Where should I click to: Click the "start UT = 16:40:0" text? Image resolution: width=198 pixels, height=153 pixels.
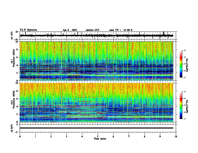click(121, 30)
